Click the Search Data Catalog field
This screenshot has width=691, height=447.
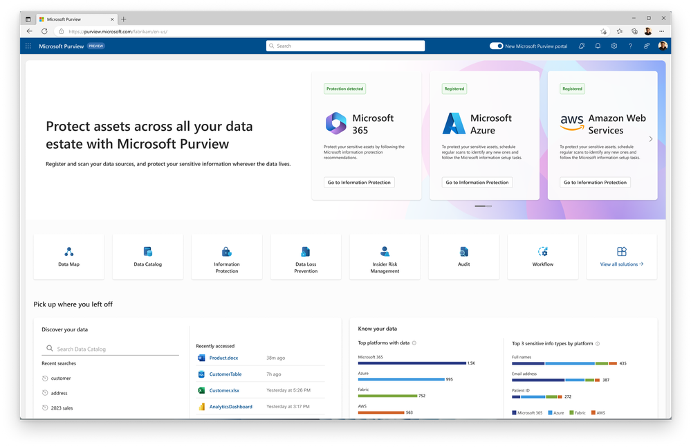(x=110, y=349)
